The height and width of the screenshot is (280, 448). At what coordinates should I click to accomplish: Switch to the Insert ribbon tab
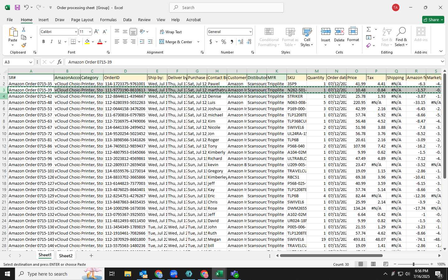click(x=44, y=20)
